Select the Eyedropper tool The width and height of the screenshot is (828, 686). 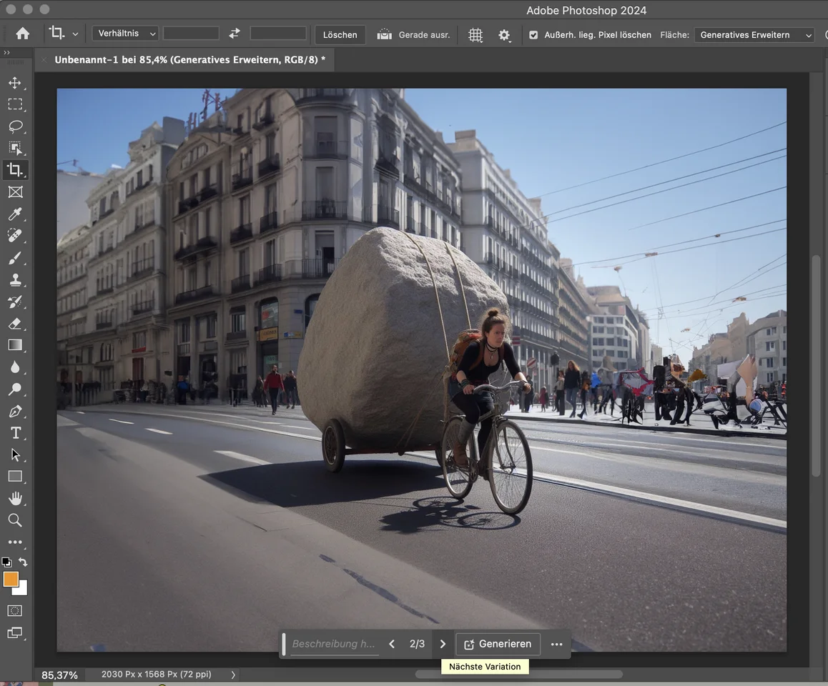(x=15, y=214)
